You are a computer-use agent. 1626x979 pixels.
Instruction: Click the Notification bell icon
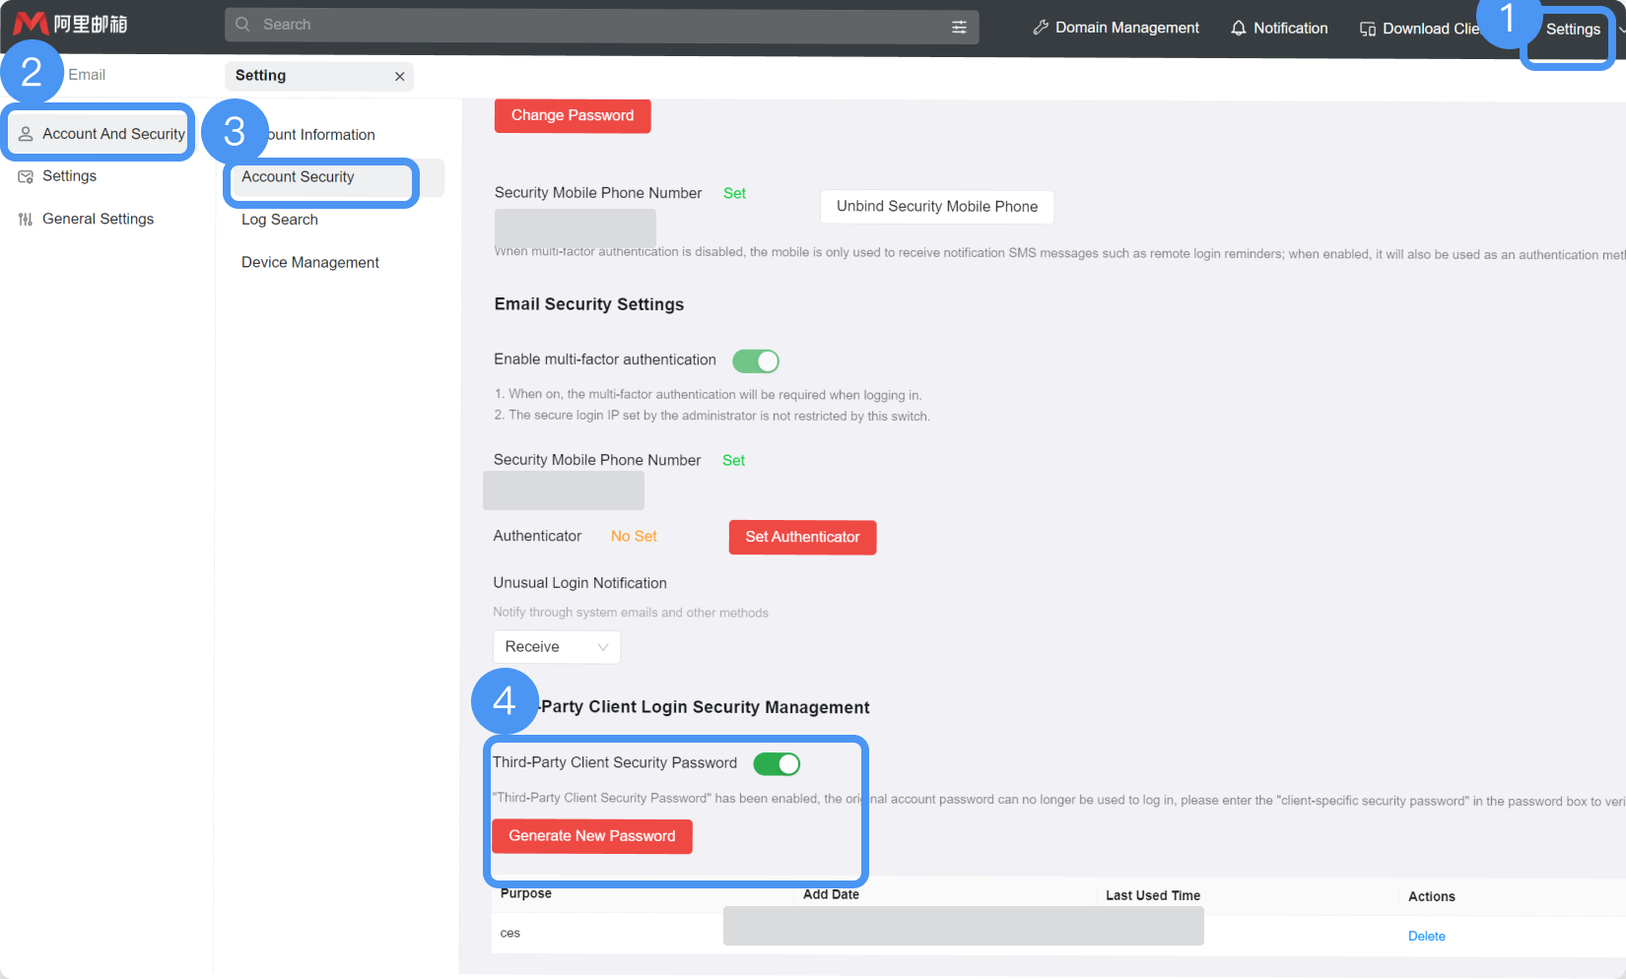point(1239,29)
